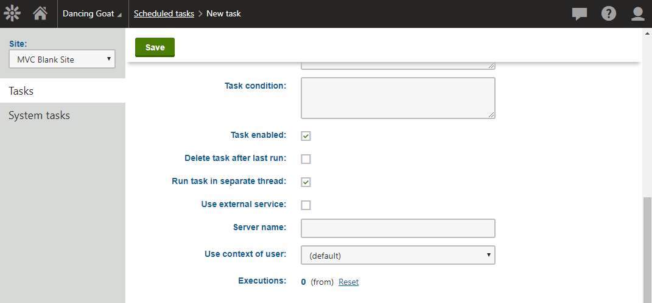652x303 pixels.
Task: Click the green Save button
Action: pos(155,47)
